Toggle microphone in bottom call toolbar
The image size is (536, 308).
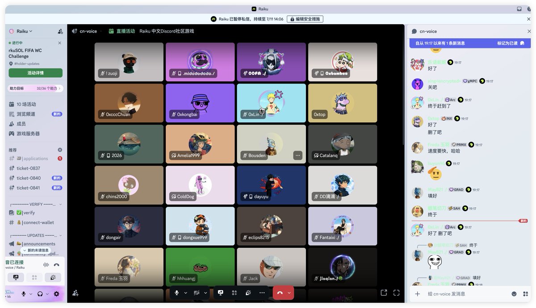[x=177, y=293]
